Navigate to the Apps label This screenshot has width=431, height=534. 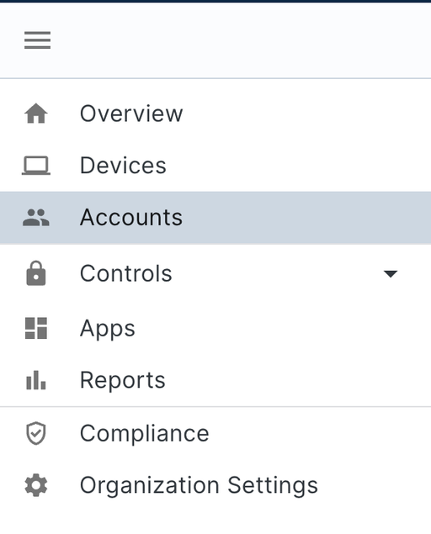(108, 329)
